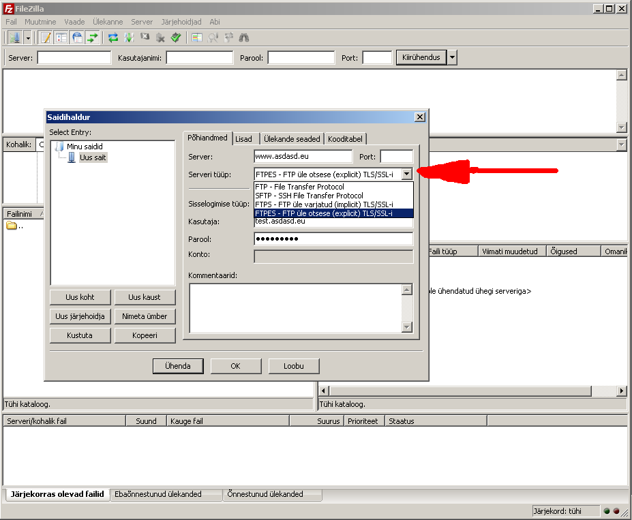Show the Õnnestunud ülekanded tab
The height and width of the screenshot is (520, 632).
tap(273, 494)
